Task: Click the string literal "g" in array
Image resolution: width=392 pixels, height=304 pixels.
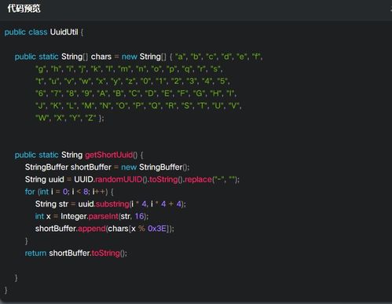Action: [x=40, y=69]
